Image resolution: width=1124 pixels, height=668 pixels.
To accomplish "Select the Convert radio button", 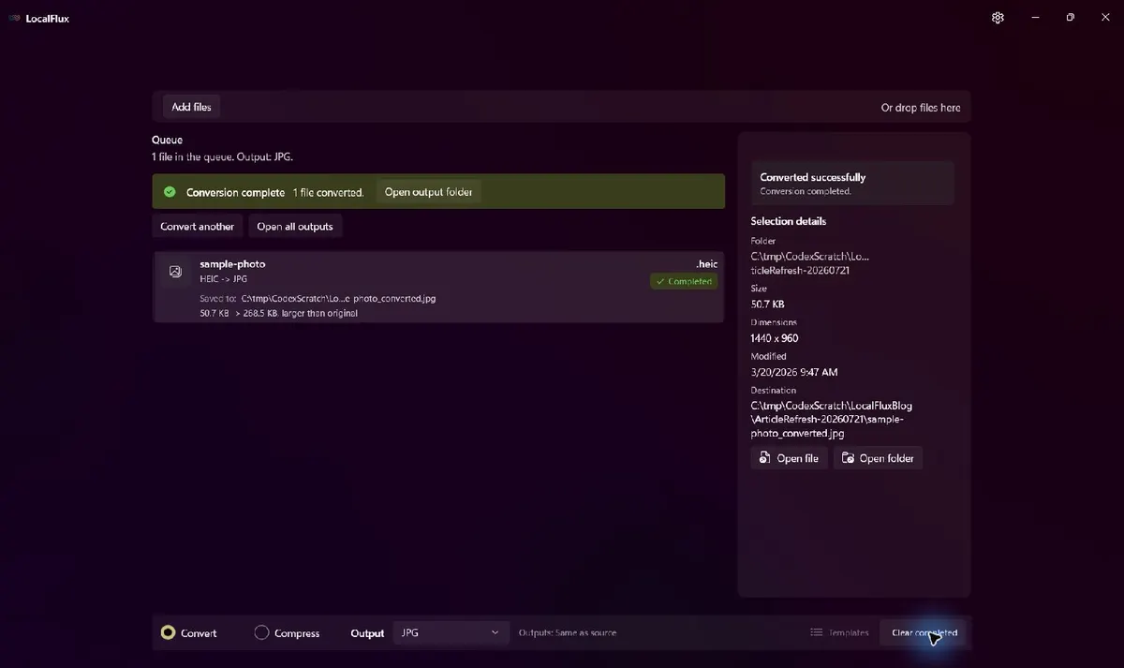I will click(x=168, y=633).
